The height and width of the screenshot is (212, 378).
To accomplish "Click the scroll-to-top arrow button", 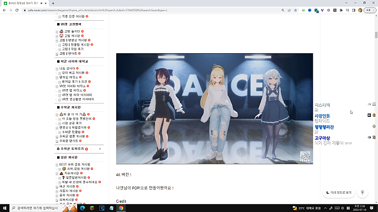I will click(x=362, y=192).
